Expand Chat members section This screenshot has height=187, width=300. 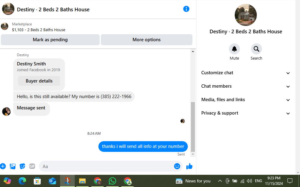tap(246, 86)
